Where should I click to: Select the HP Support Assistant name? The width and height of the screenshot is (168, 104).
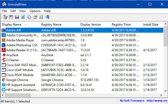[21, 85]
